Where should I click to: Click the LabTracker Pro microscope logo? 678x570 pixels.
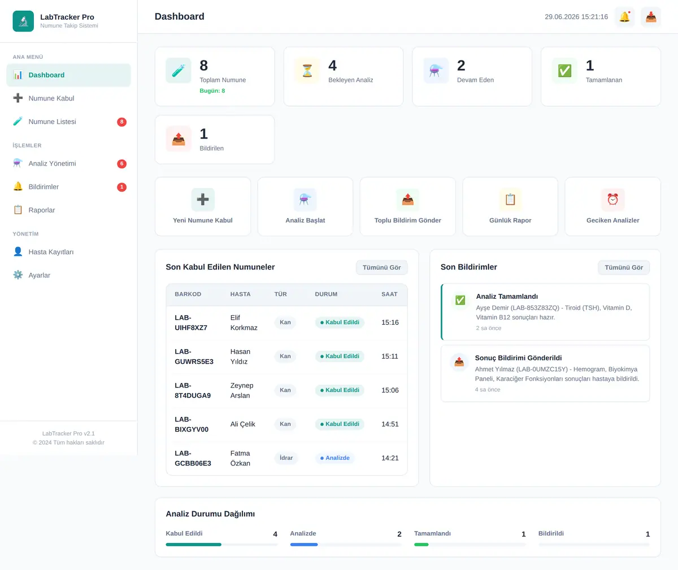click(x=23, y=21)
